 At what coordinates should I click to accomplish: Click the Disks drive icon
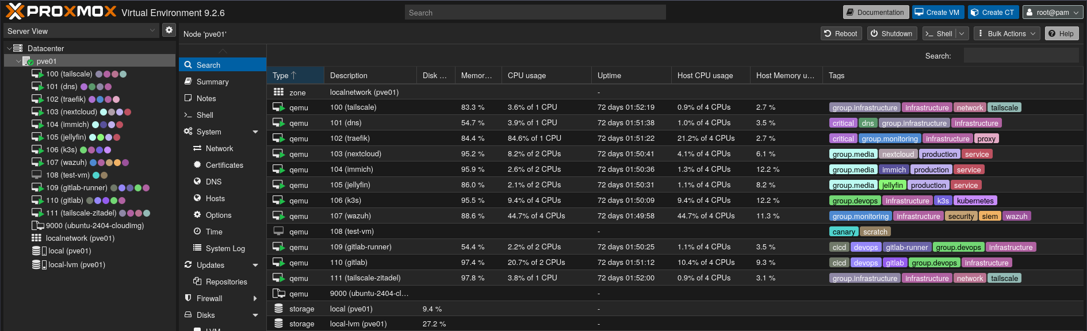(x=188, y=314)
